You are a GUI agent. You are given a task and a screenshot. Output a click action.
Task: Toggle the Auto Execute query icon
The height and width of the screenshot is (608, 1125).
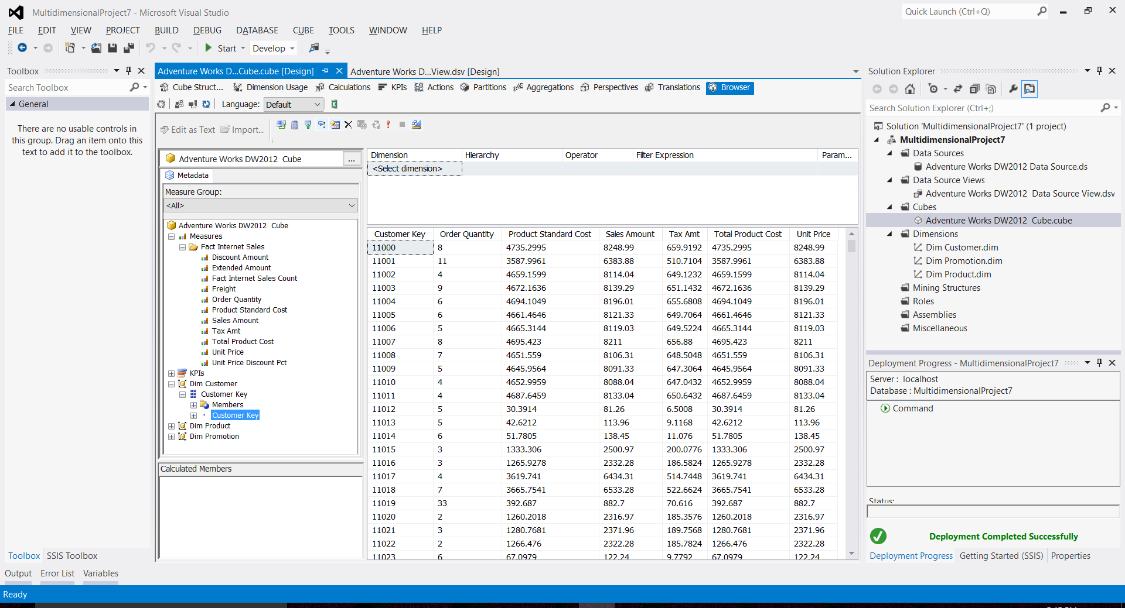coord(322,125)
